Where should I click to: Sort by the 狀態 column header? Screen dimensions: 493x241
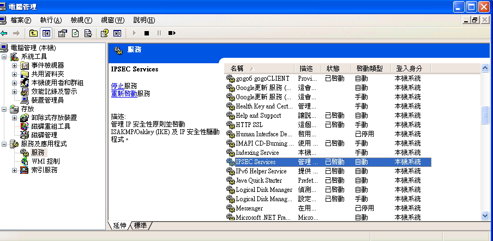pyautogui.click(x=336, y=69)
